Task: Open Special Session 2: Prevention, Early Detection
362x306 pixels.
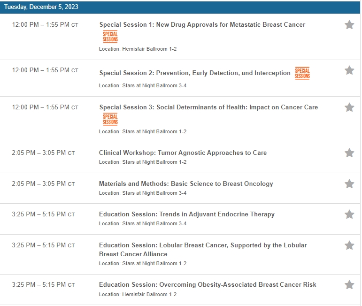Action: coord(195,73)
